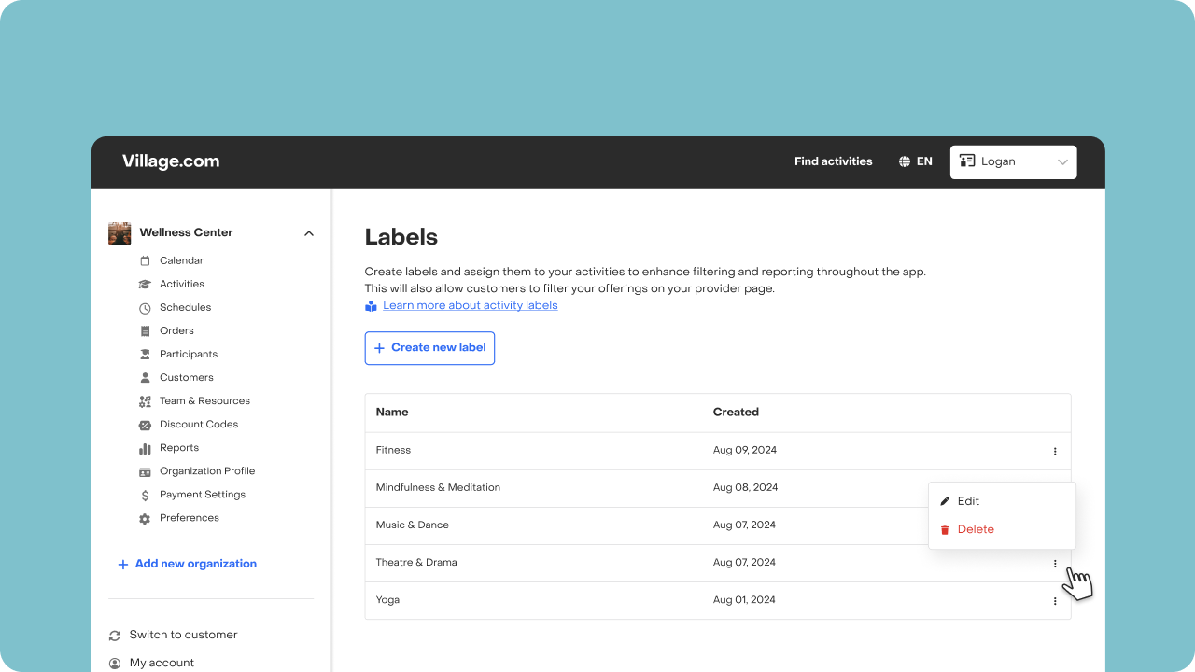1195x672 pixels.
Task: Open the three-dot menu for Theatre & Drama
Action: coord(1055,564)
